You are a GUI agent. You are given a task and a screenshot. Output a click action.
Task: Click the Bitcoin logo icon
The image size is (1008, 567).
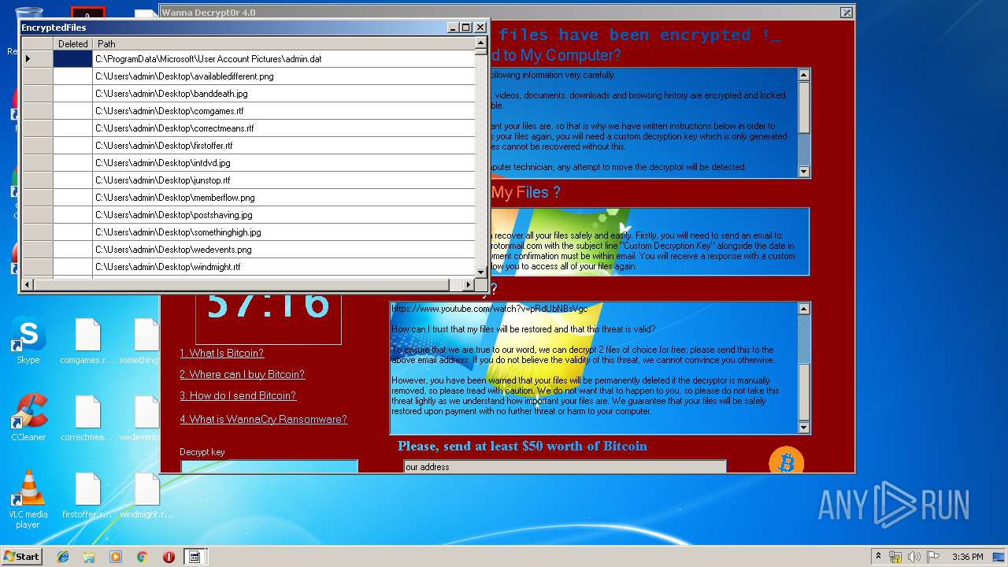click(786, 461)
